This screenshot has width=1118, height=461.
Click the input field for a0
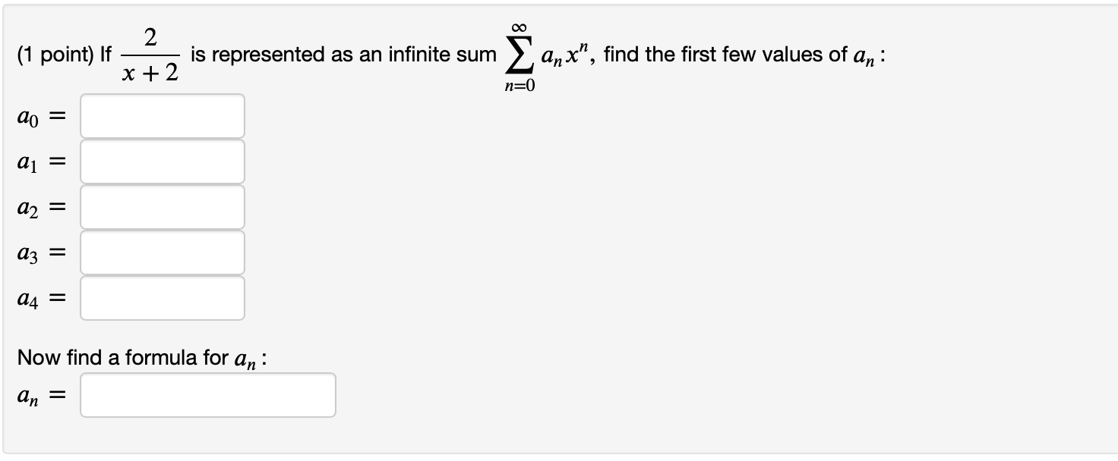pyautogui.click(x=162, y=115)
